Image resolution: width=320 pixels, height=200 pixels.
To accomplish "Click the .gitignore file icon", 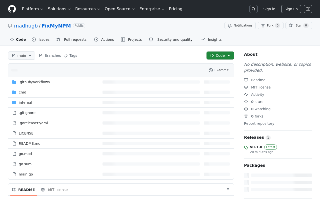I will click(x=14, y=113).
